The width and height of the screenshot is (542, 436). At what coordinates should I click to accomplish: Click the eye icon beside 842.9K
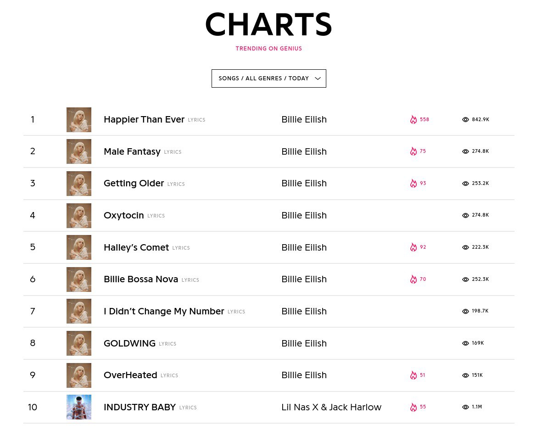465,120
